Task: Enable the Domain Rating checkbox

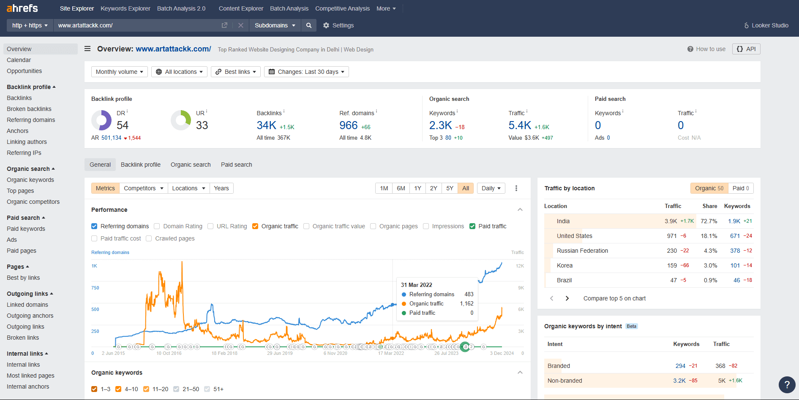Action: [157, 226]
